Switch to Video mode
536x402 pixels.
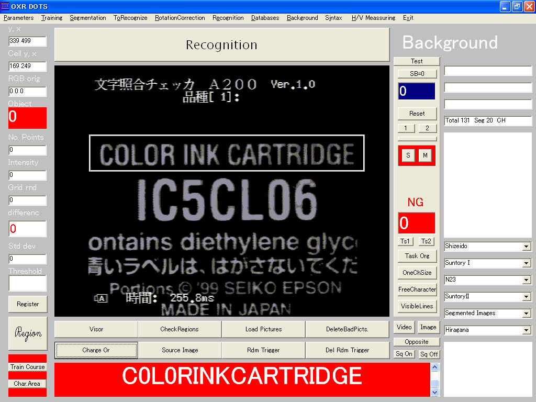click(x=404, y=327)
